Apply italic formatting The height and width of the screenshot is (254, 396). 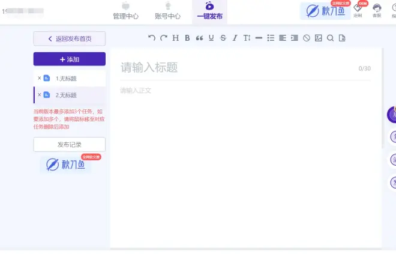pos(235,38)
